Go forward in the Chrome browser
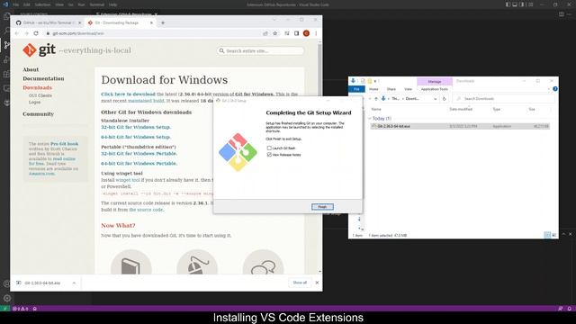The height and width of the screenshot is (324, 576). coord(26,33)
